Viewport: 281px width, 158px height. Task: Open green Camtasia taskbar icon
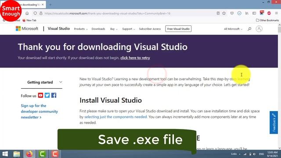point(42,154)
